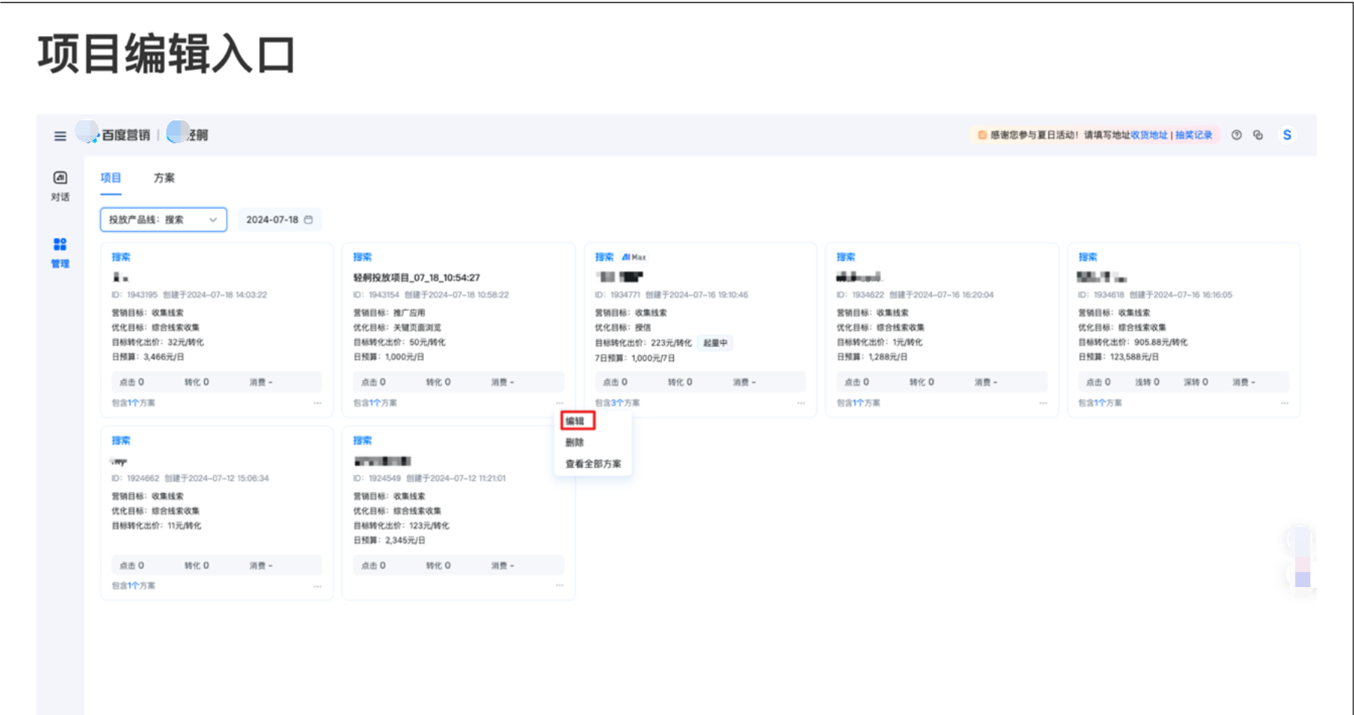Screen dimensions: 1354x715
Task: Click 搜索 label on card 1934622
Action: 846,257
